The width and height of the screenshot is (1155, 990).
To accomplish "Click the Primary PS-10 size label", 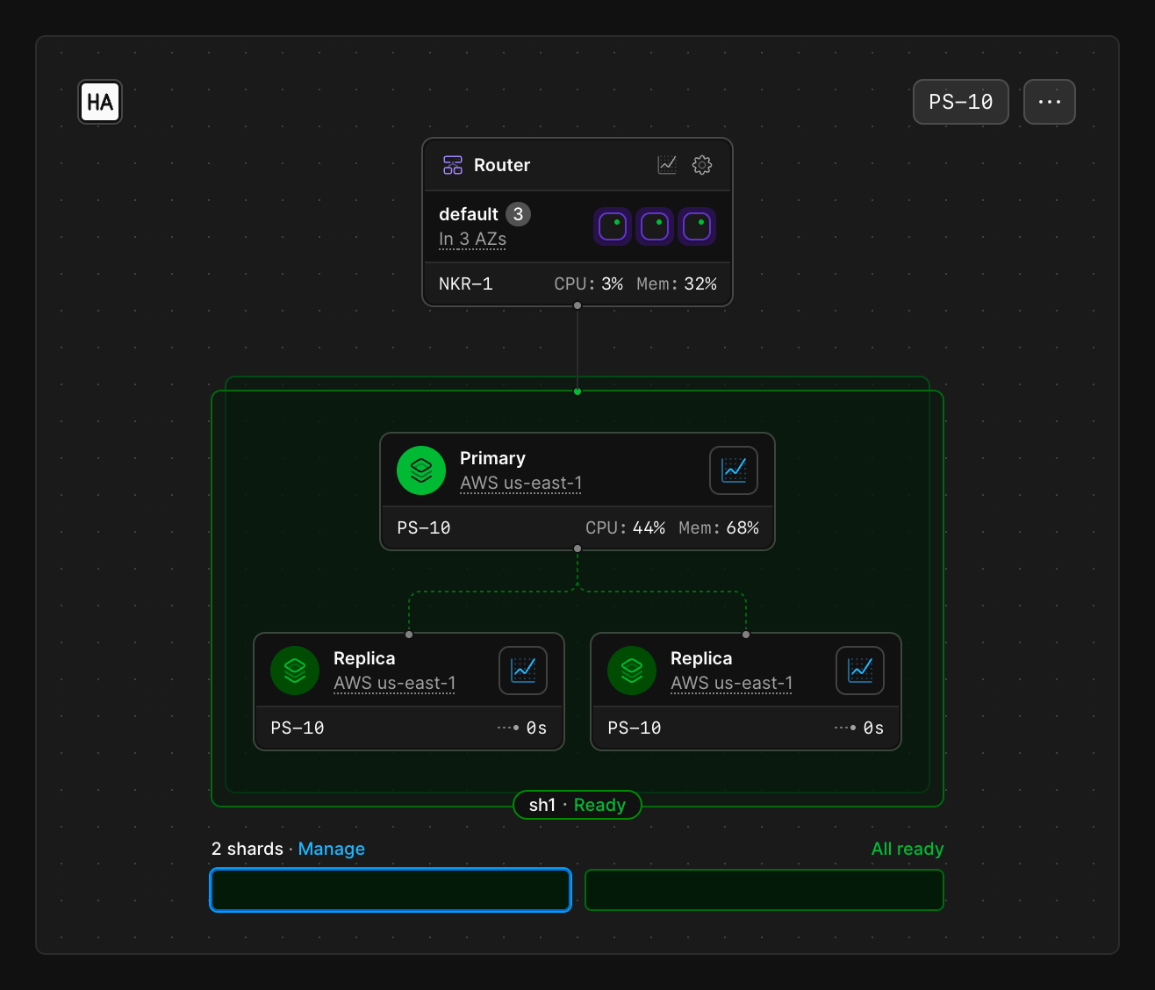I will click(424, 527).
